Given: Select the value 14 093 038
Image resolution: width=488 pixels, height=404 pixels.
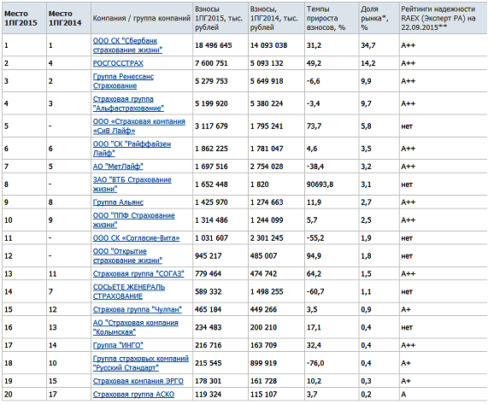Looking at the screenshot, I should [x=269, y=45].
